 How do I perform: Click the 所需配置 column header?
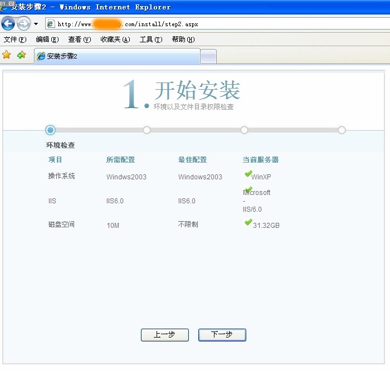[x=121, y=159]
